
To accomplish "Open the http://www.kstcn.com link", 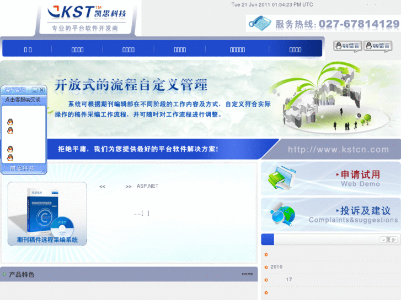I will [338, 149].
